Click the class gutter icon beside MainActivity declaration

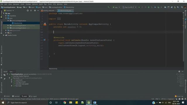[x=45, y=24]
